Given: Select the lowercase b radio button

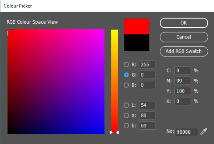Looking at the screenshot, I should [x=126, y=126].
